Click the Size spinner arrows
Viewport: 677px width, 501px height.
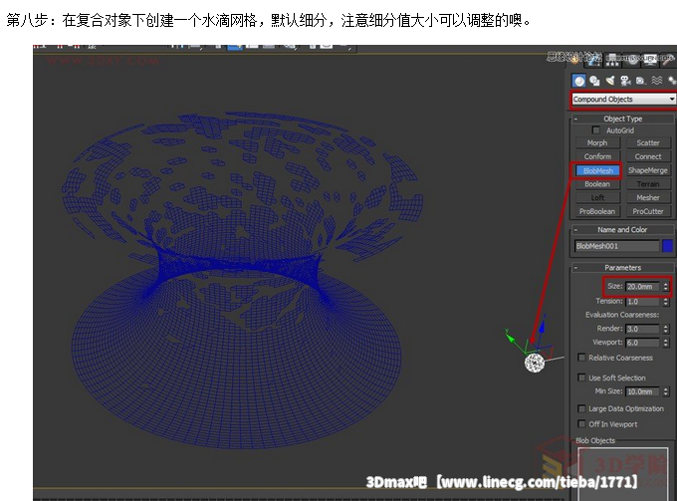[x=665, y=286]
